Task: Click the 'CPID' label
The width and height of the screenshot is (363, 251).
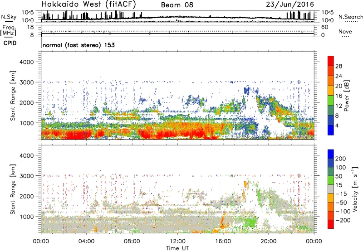Action: click(10, 43)
